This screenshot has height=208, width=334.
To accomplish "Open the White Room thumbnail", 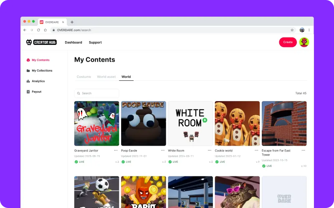I will click(x=190, y=124).
